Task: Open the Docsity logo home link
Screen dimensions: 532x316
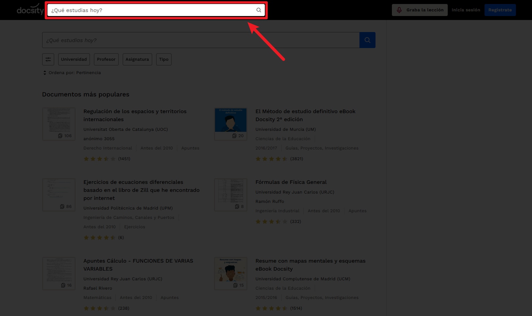Action: coord(30,10)
